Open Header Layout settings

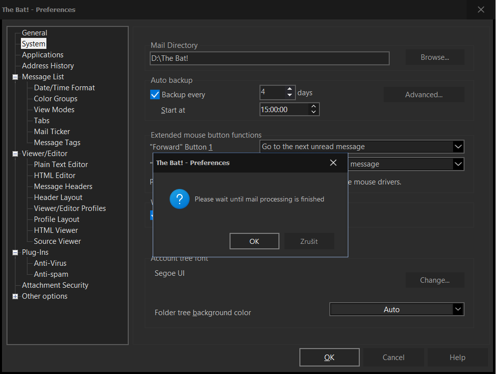point(58,197)
